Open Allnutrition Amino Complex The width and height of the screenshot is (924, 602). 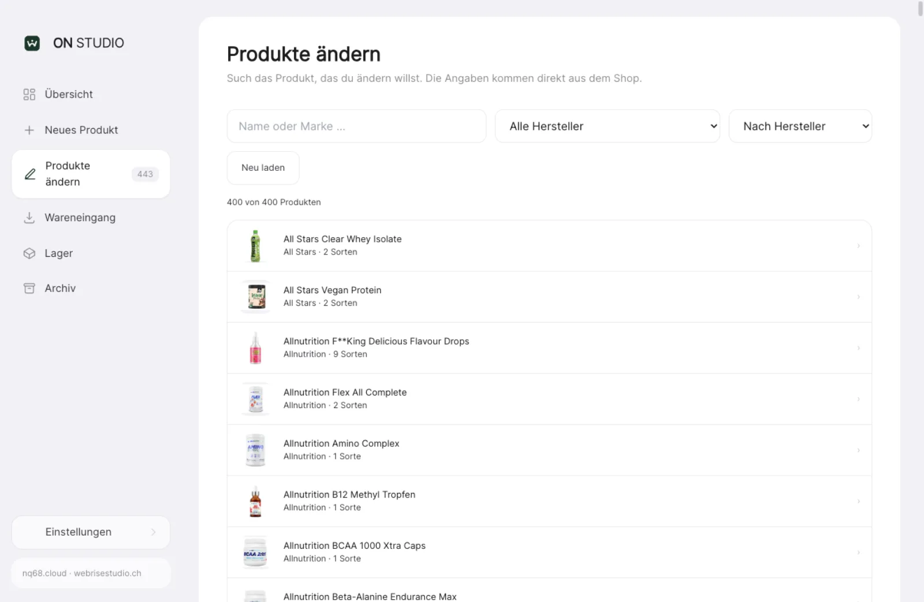pyautogui.click(x=549, y=450)
